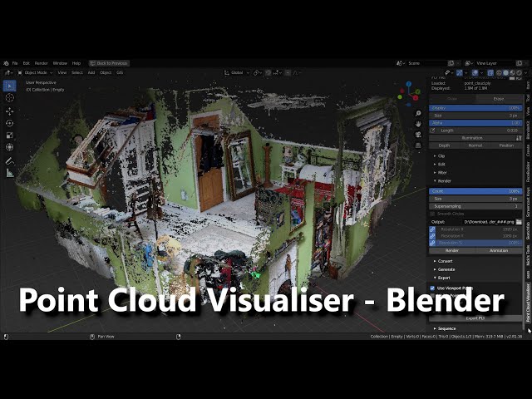
Task: Toggle X-ray display icon
Action: point(490,72)
